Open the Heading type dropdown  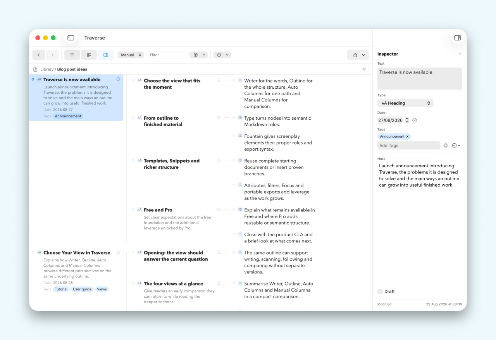pos(405,103)
